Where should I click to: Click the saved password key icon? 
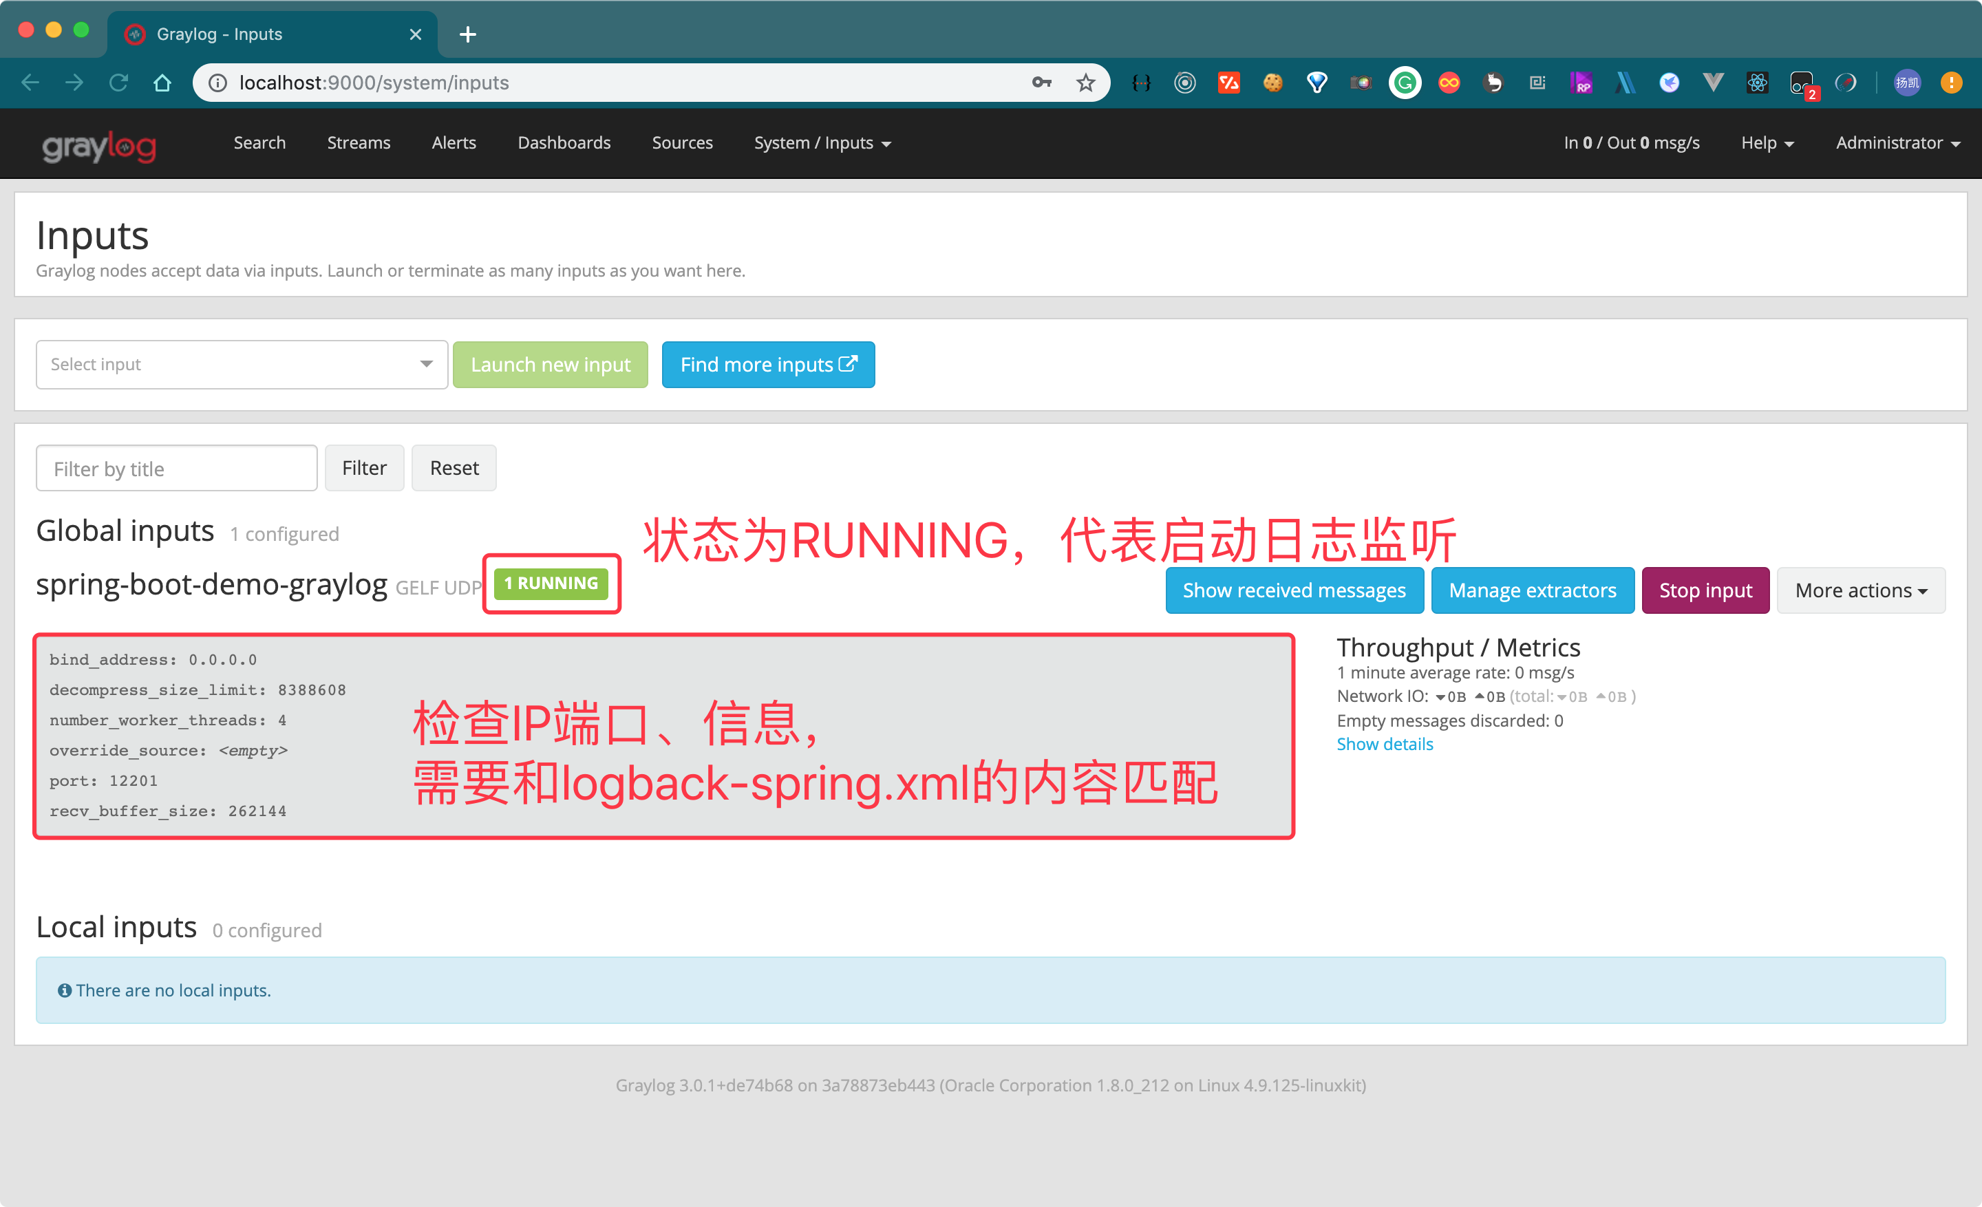pyautogui.click(x=1042, y=83)
